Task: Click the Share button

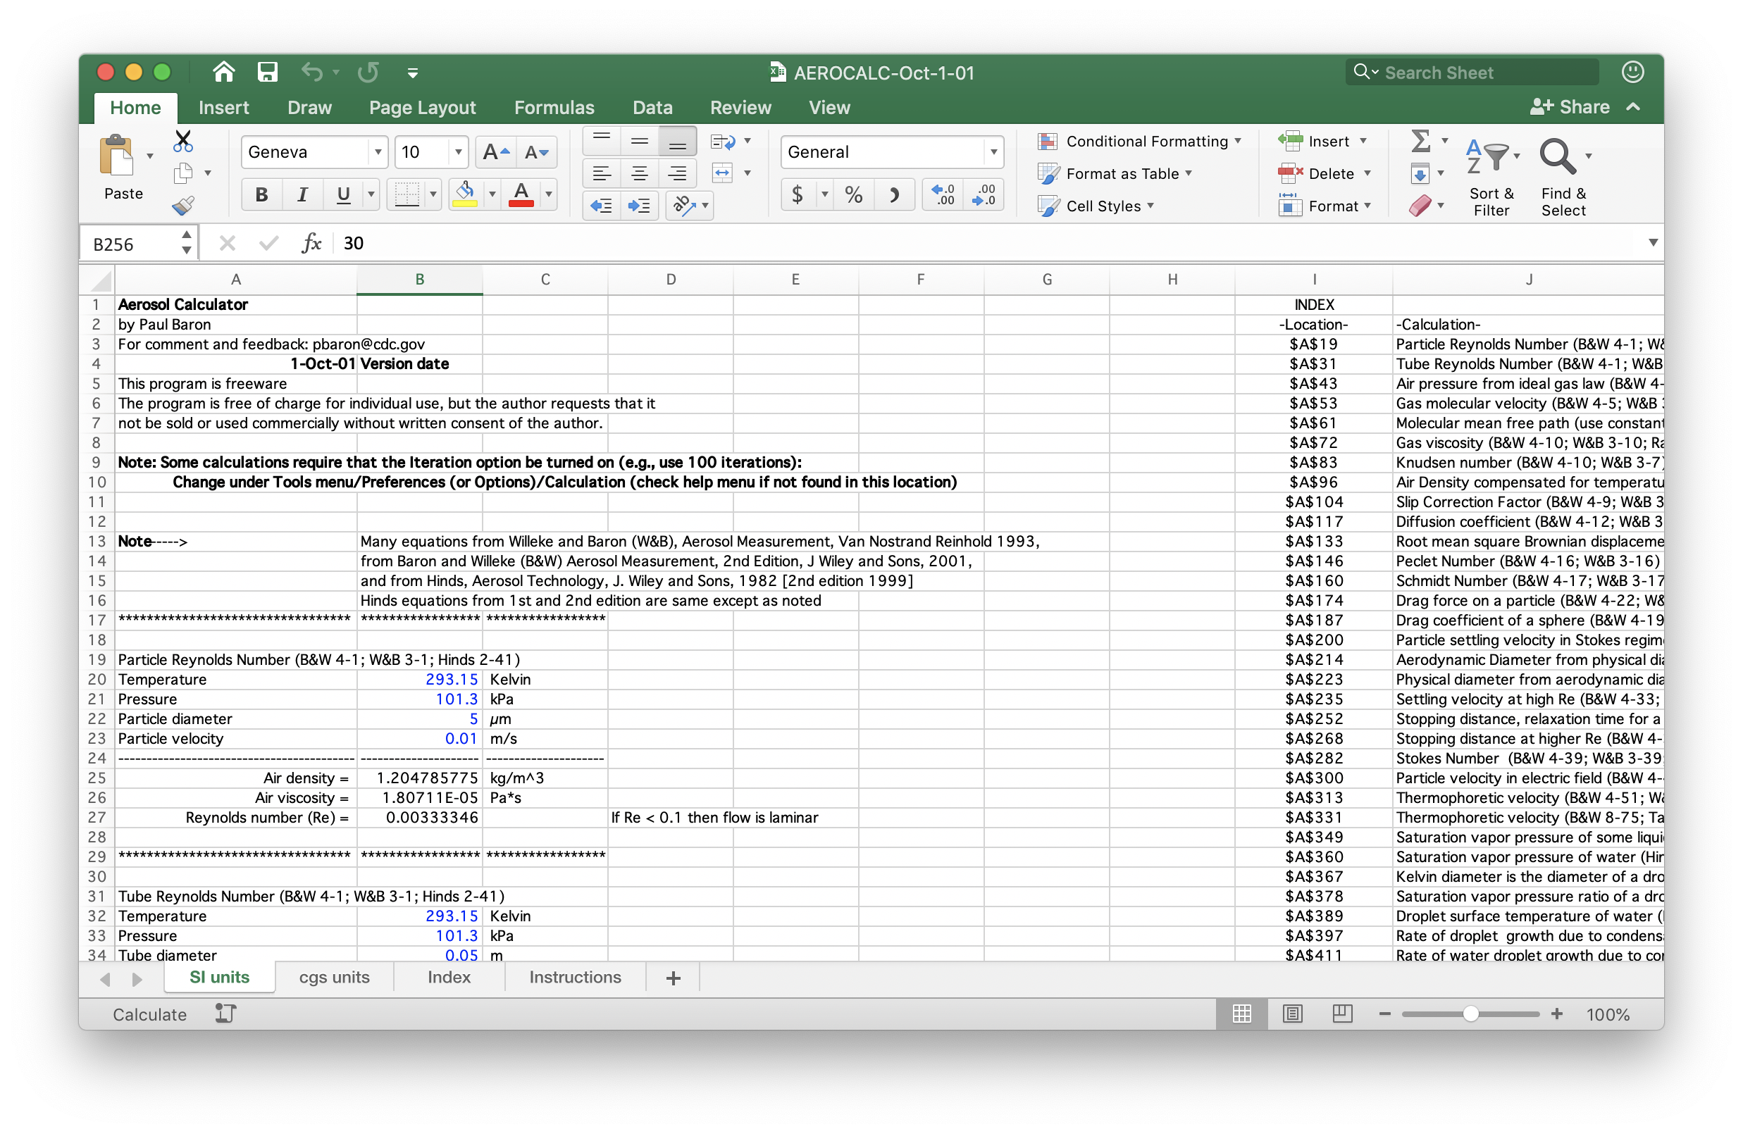Action: pyautogui.click(x=1570, y=108)
